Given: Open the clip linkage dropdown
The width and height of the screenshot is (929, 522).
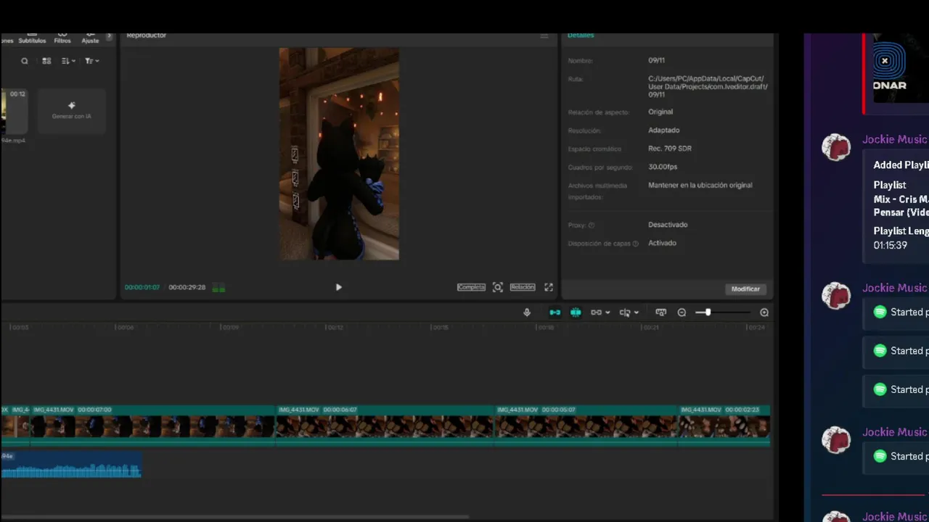Looking at the screenshot, I should tap(599, 312).
